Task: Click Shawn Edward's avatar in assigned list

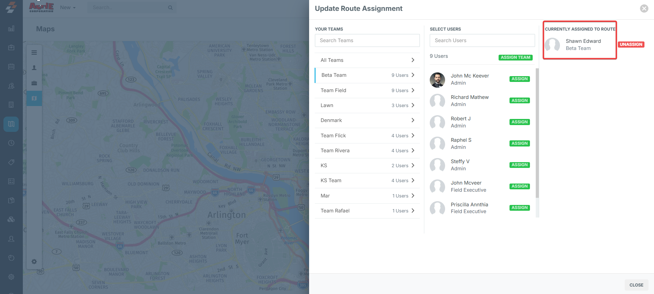Action: click(x=552, y=45)
